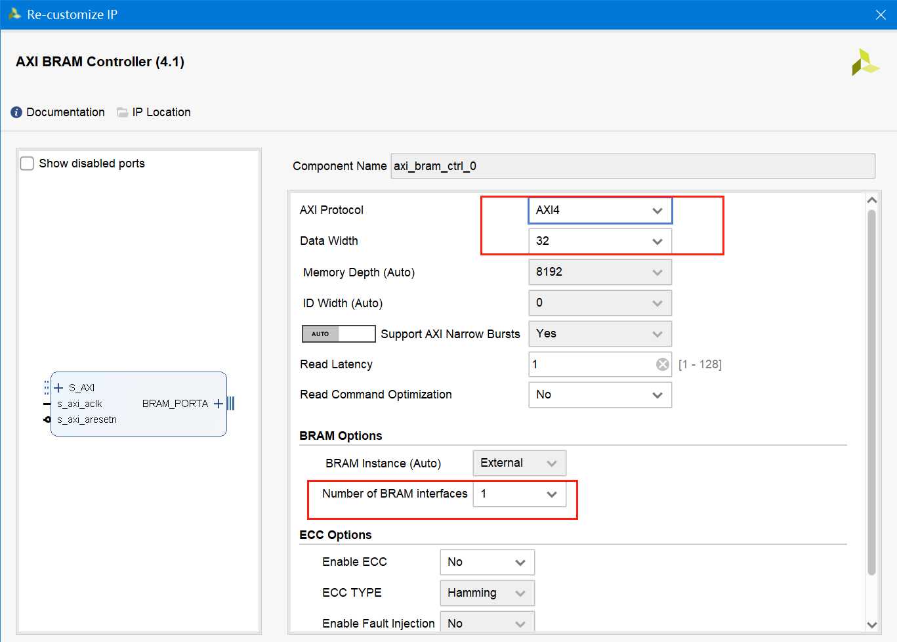Expand the BRAM_PORTA plus icon
897x642 pixels.
[219, 404]
